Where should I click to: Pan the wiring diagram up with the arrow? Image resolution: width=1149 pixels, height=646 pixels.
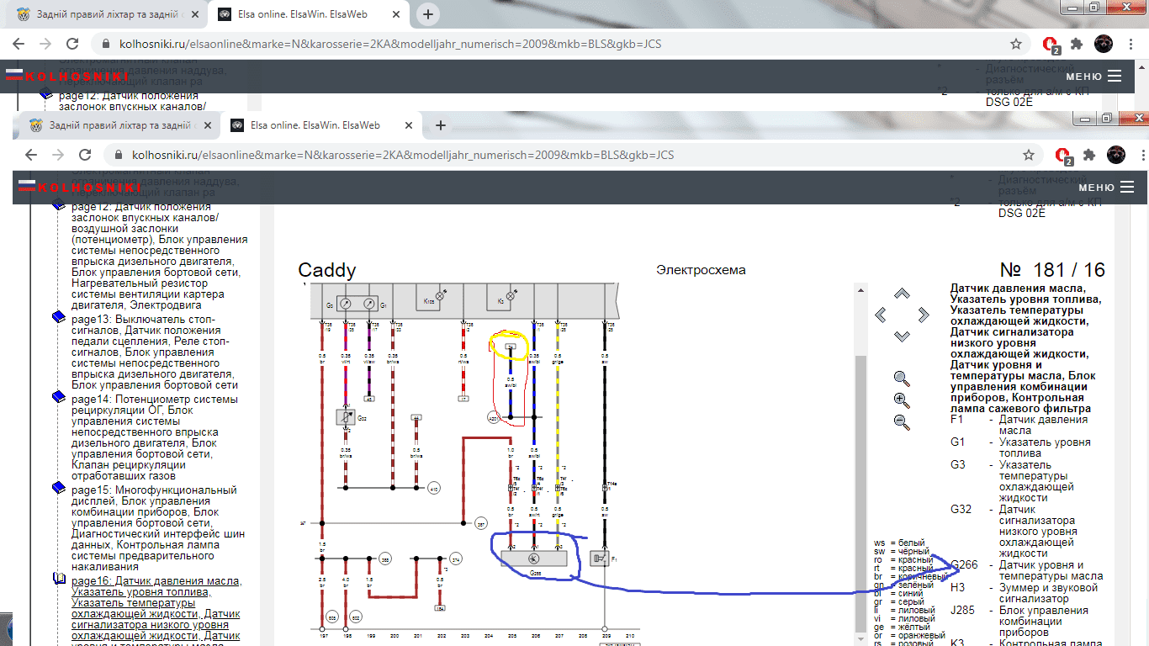tap(902, 294)
